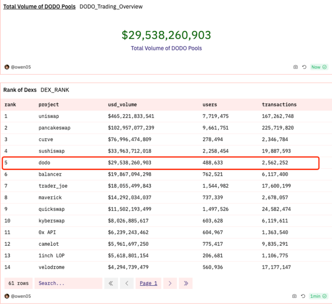Sort the table by the users column header

pyautogui.click(x=210, y=104)
